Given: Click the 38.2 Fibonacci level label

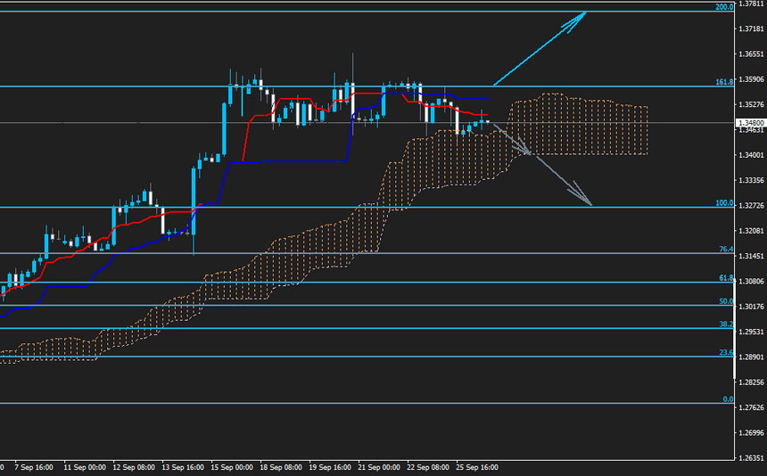Looking at the screenshot, I should [726, 324].
